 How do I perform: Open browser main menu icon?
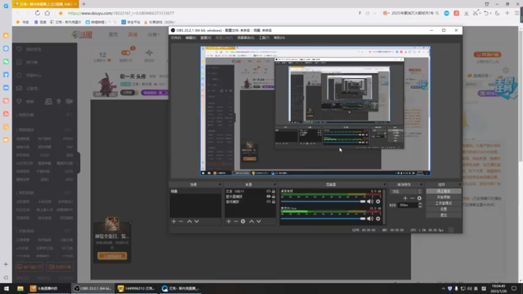(x=516, y=13)
